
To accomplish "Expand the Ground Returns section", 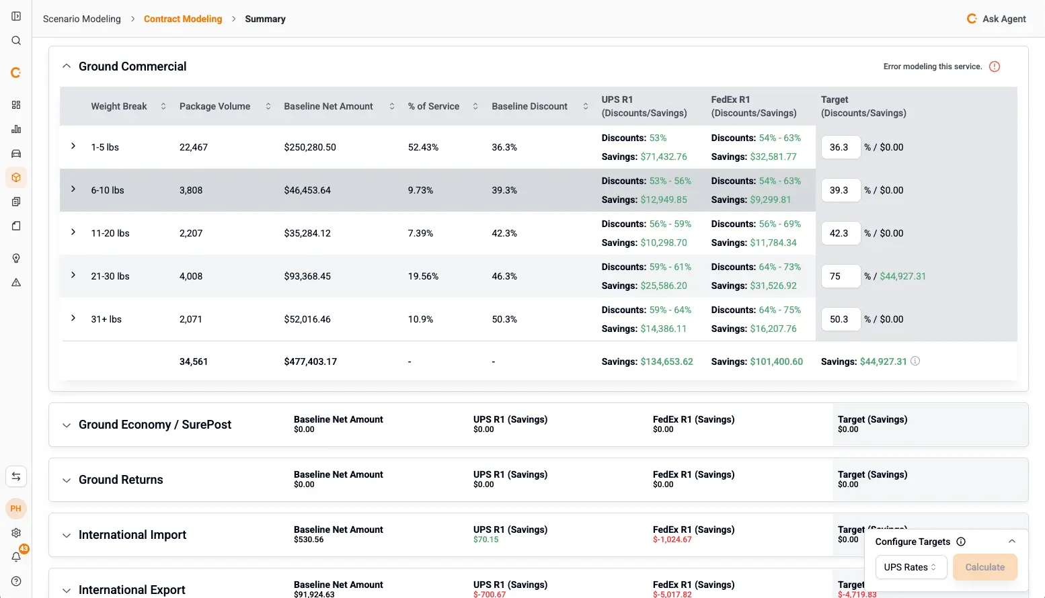I will (67, 480).
